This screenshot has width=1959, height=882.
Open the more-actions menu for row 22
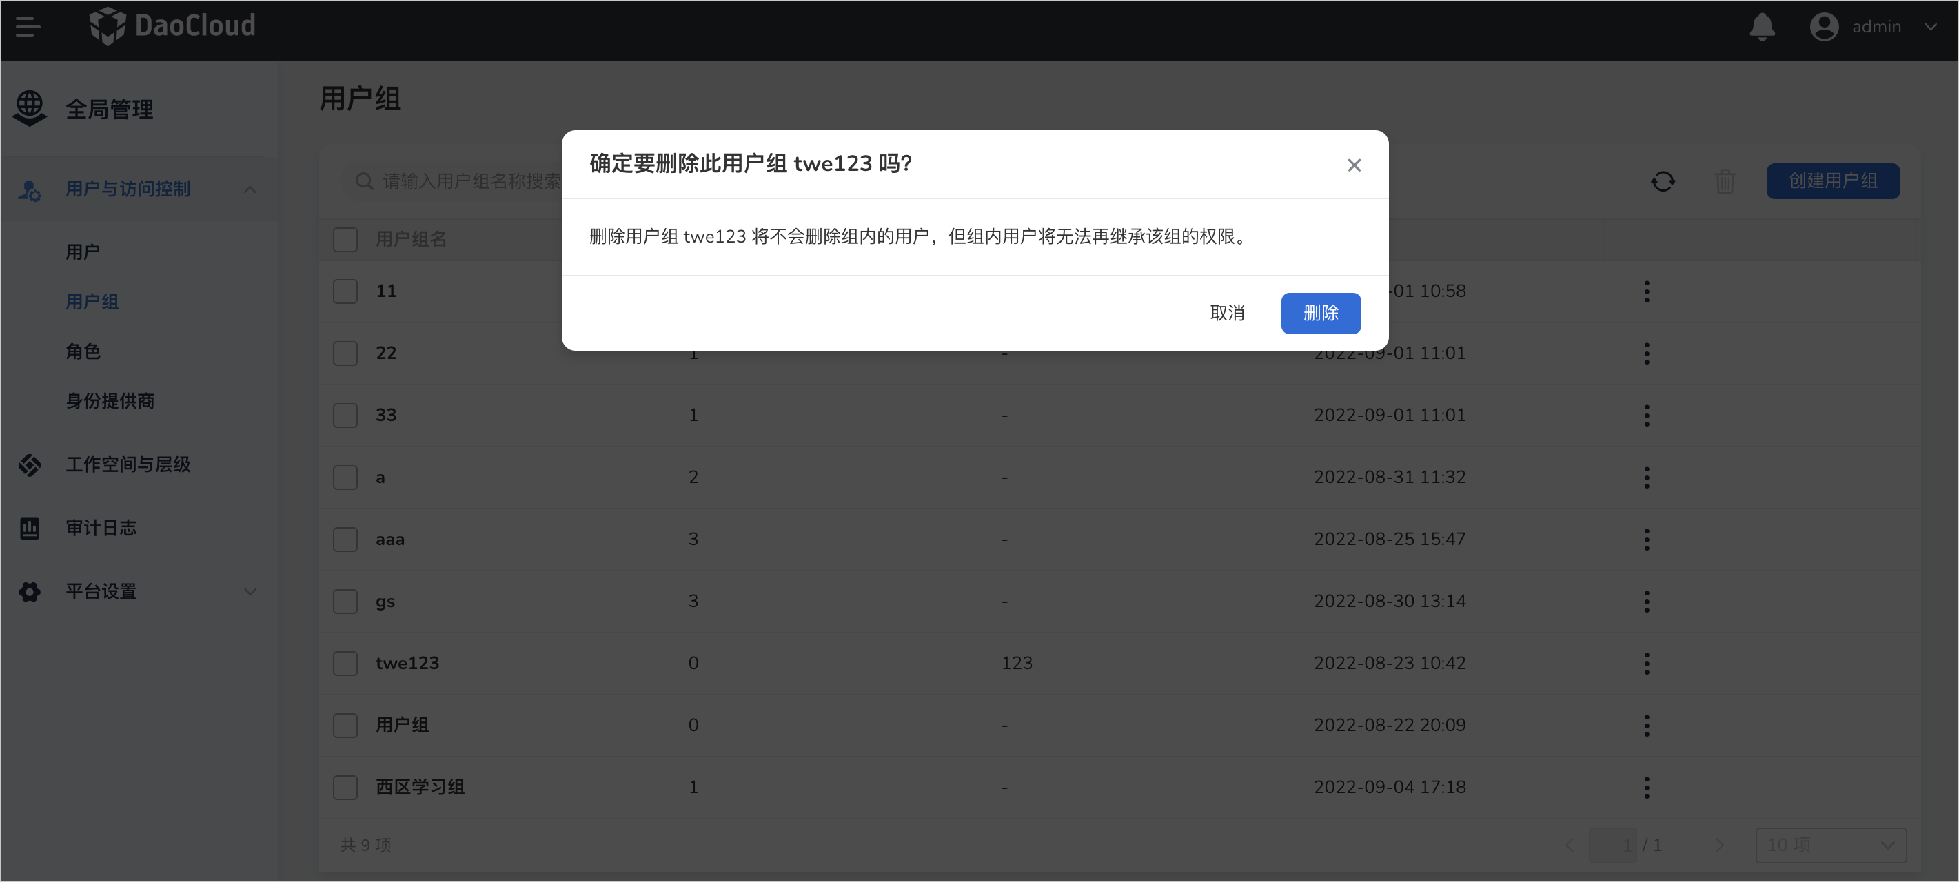1647,353
